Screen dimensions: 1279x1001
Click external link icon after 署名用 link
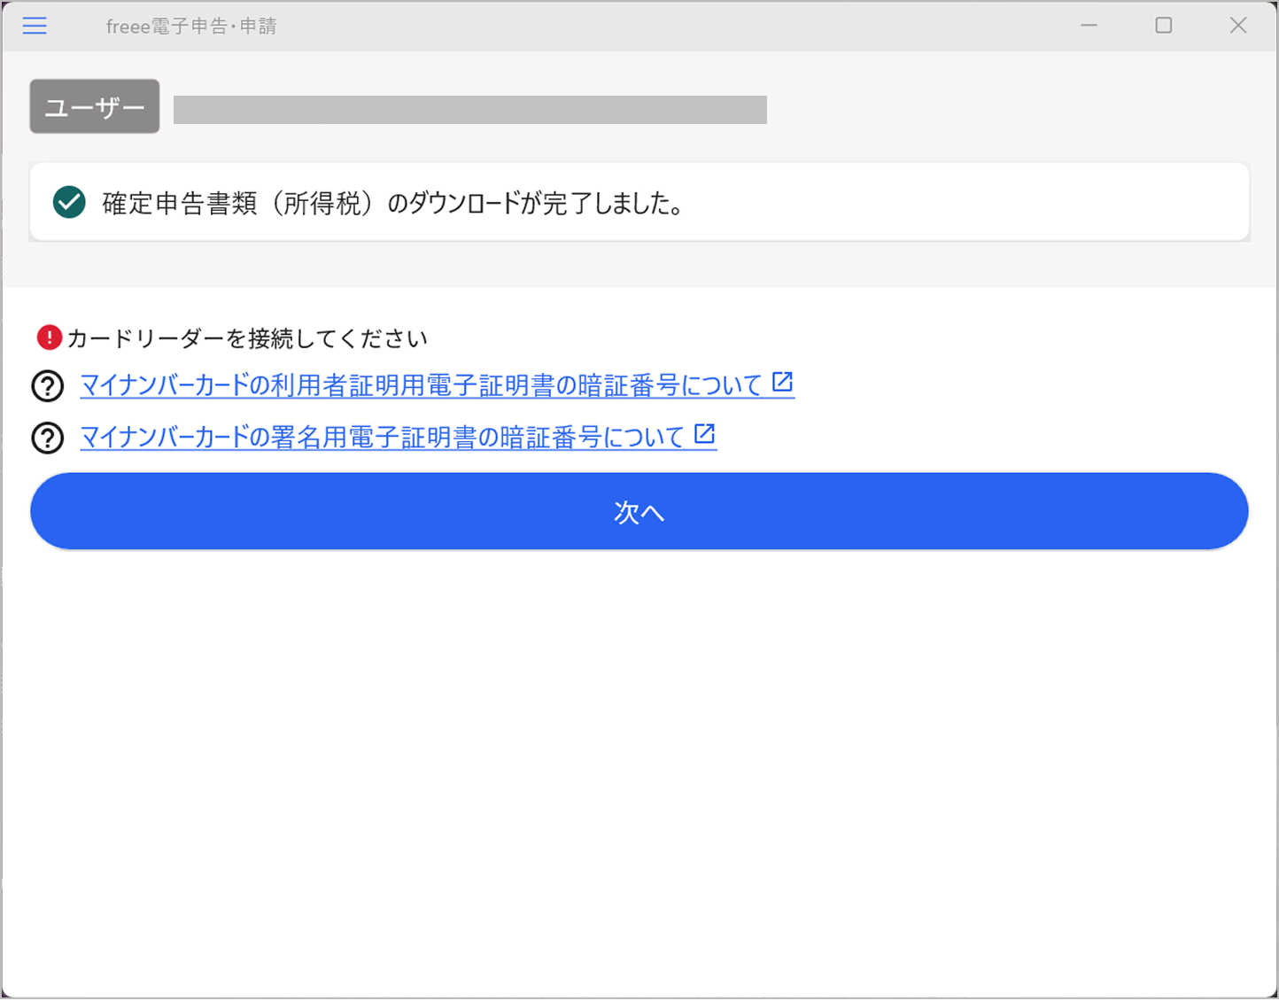[x=705, y=433]
